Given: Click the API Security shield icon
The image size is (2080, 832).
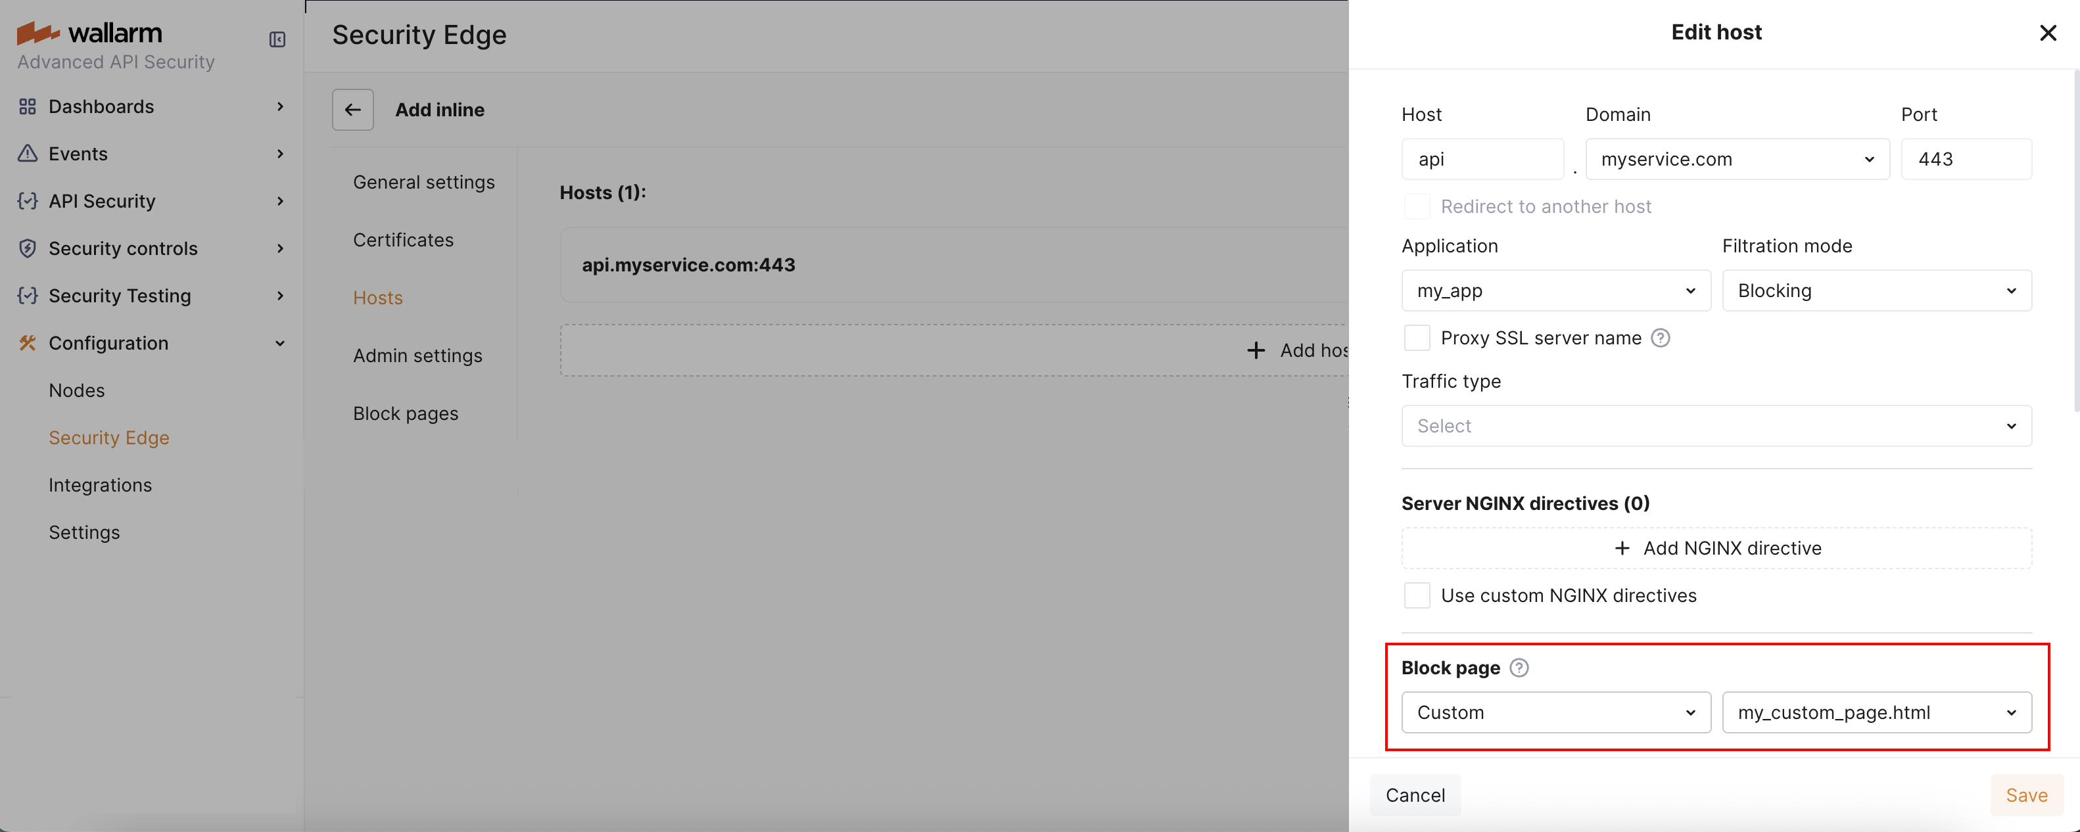Looking at the screenshot, I should click(x=27, y=201).
